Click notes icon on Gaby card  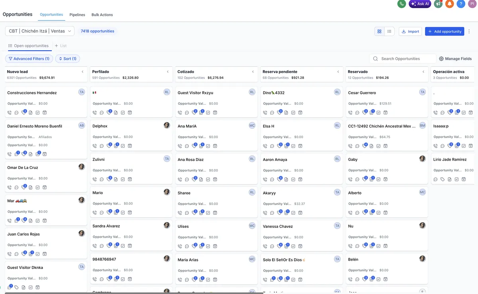[371, 179]
